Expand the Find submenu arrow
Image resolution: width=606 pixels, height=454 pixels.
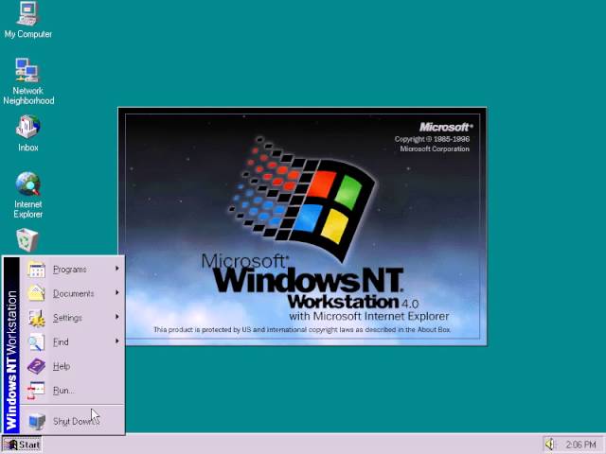(117, 340)
